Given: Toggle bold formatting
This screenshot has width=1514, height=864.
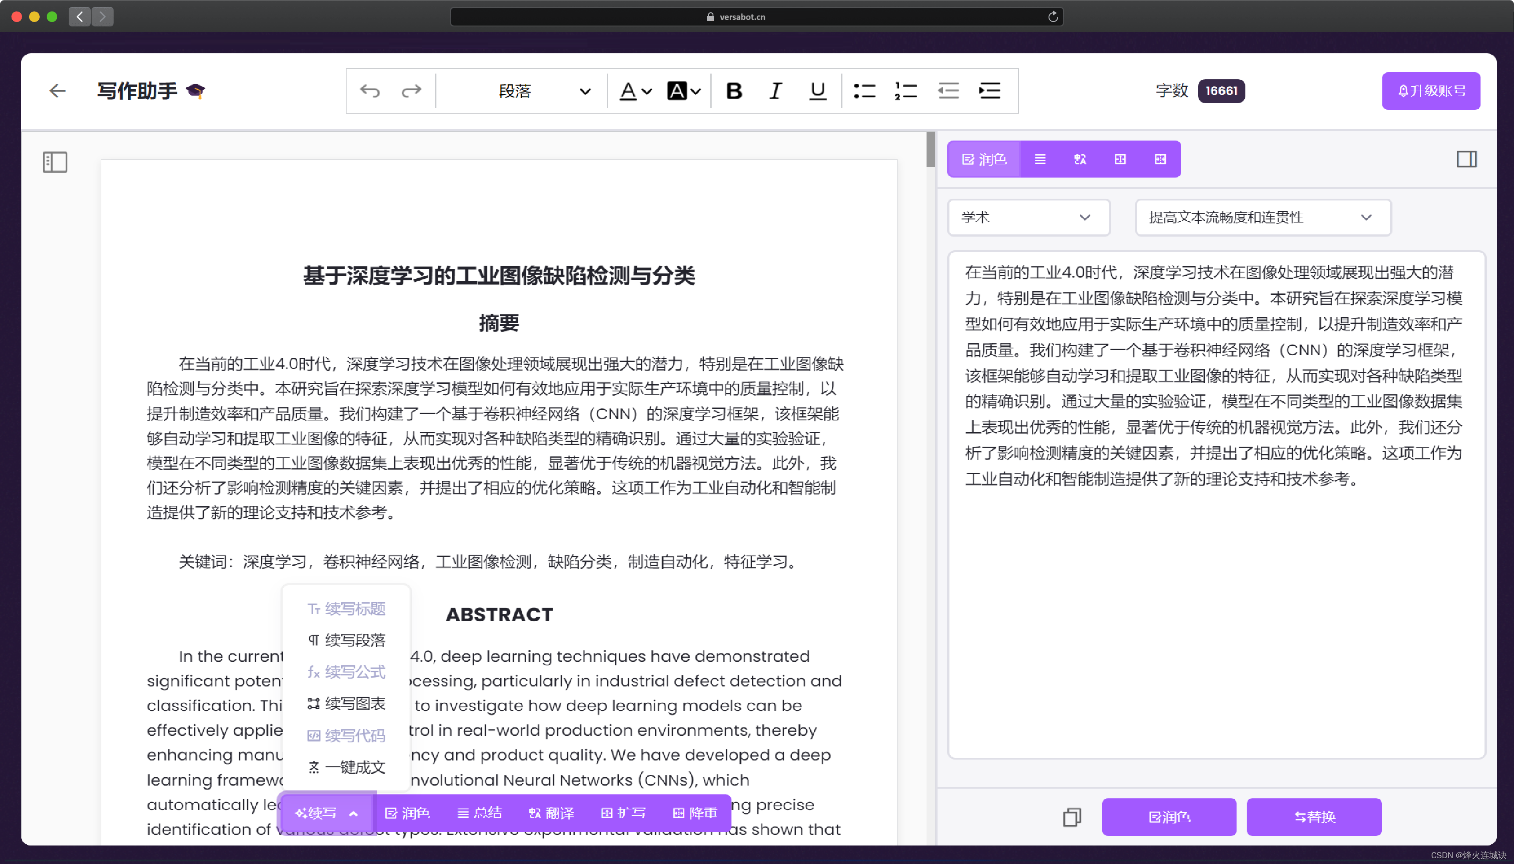Looking at the screenshot, I should coord(734,91).
